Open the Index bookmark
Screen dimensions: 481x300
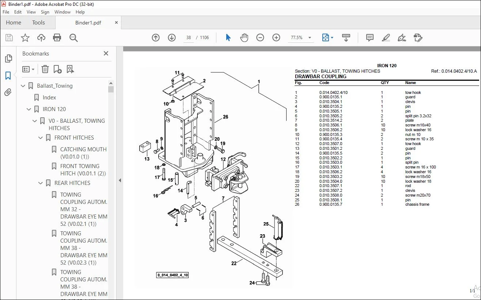click(49, 98)
